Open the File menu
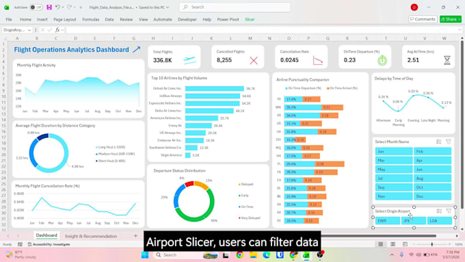 (x=9, y=19)
